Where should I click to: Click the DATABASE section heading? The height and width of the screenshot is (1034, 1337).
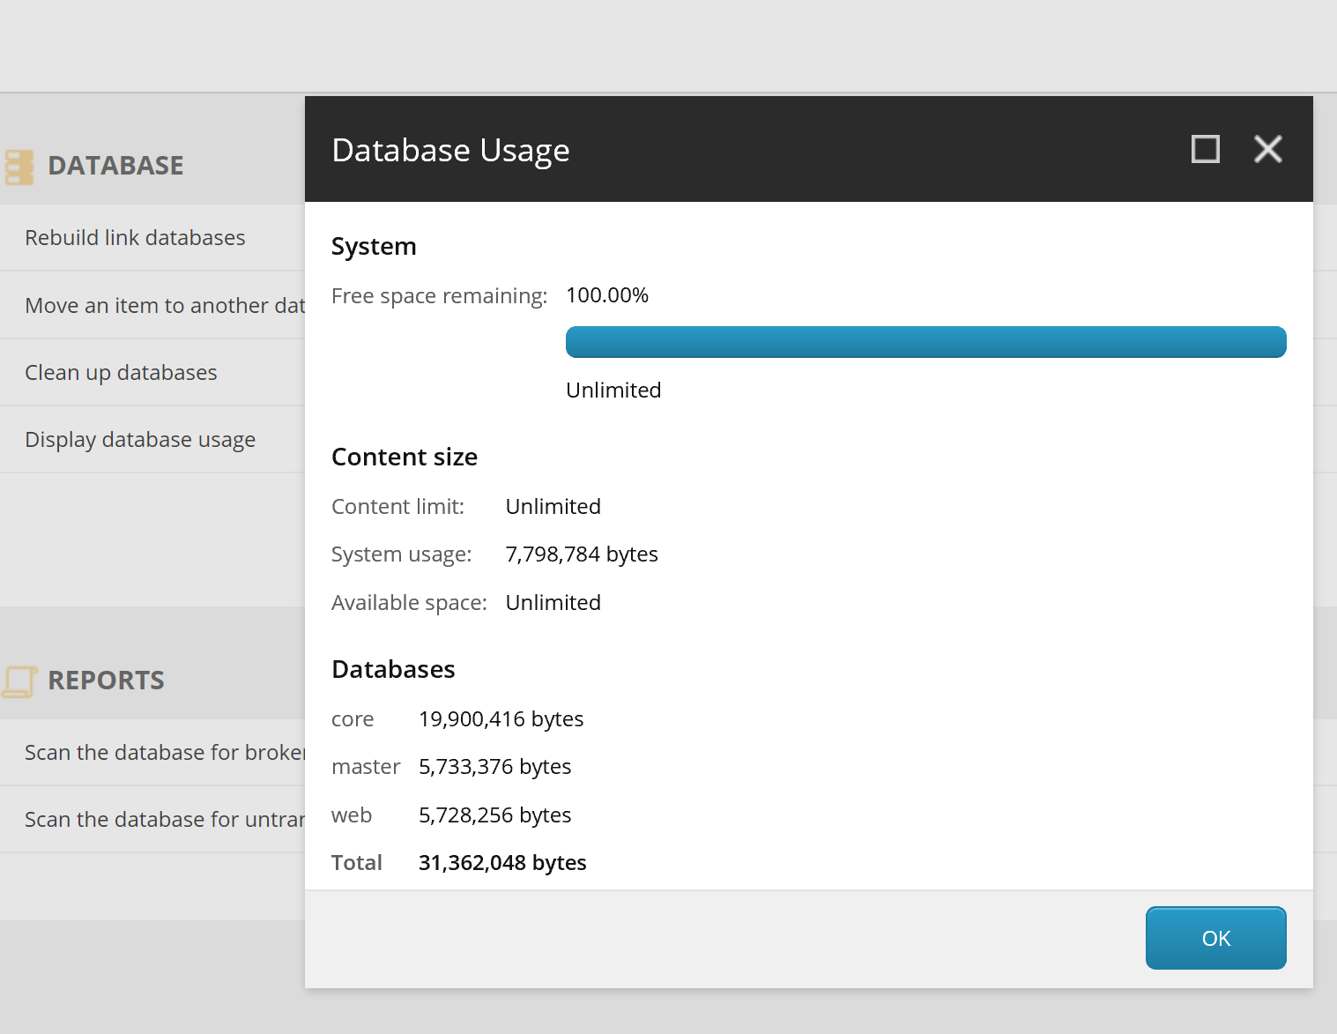coord(115,166)
